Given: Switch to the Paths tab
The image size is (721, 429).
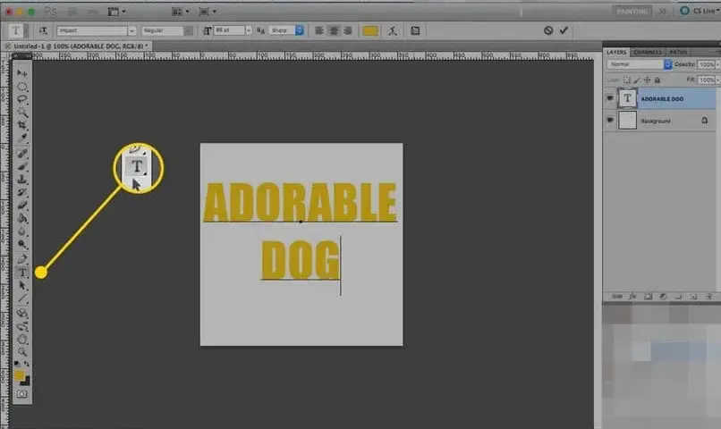Looking at the screenshot, I should coord(678,53).
